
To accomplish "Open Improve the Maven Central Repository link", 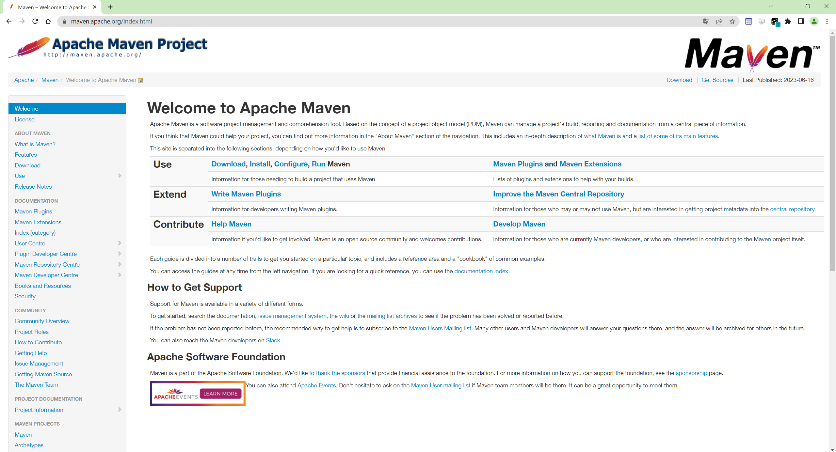I will tap(558, 194).
